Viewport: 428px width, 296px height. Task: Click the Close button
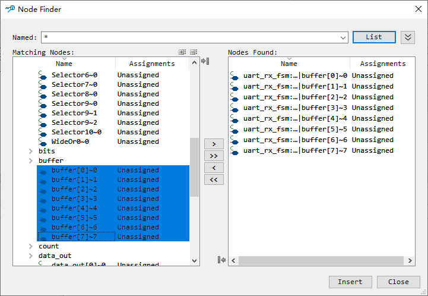coord(398,282)
